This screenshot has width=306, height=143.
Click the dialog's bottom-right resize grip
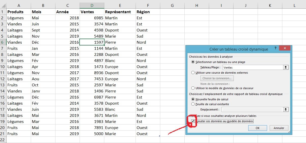coord(289,132)
